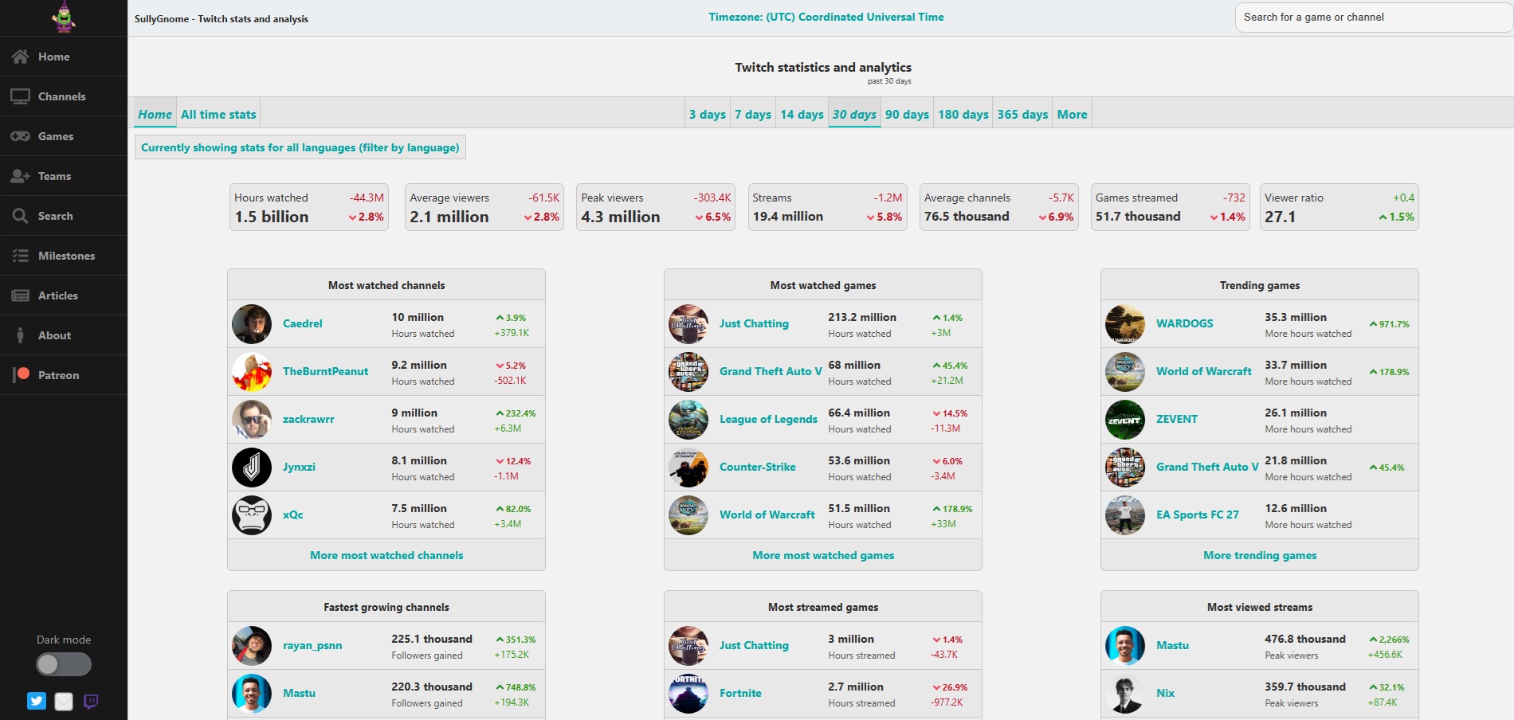Select the 3 days tab
This screenshot has width=1514, height=720.
tap(708, 114)
